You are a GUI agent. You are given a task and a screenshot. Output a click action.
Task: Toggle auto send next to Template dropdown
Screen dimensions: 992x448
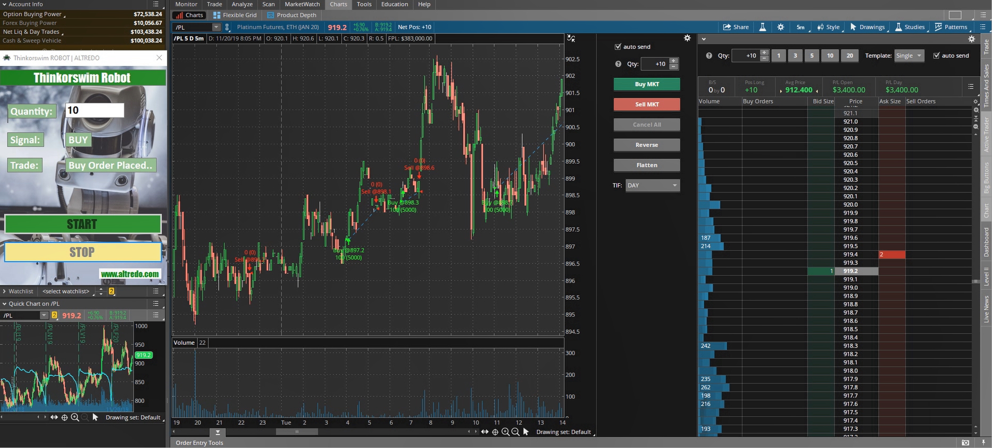tap(936, 55)
